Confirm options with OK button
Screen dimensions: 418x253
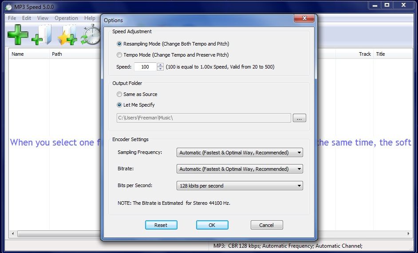pyautogui.click(x=212, y=225)
